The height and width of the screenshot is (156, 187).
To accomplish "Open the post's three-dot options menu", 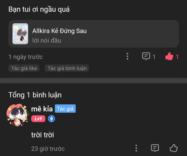I will click(127, 56).
